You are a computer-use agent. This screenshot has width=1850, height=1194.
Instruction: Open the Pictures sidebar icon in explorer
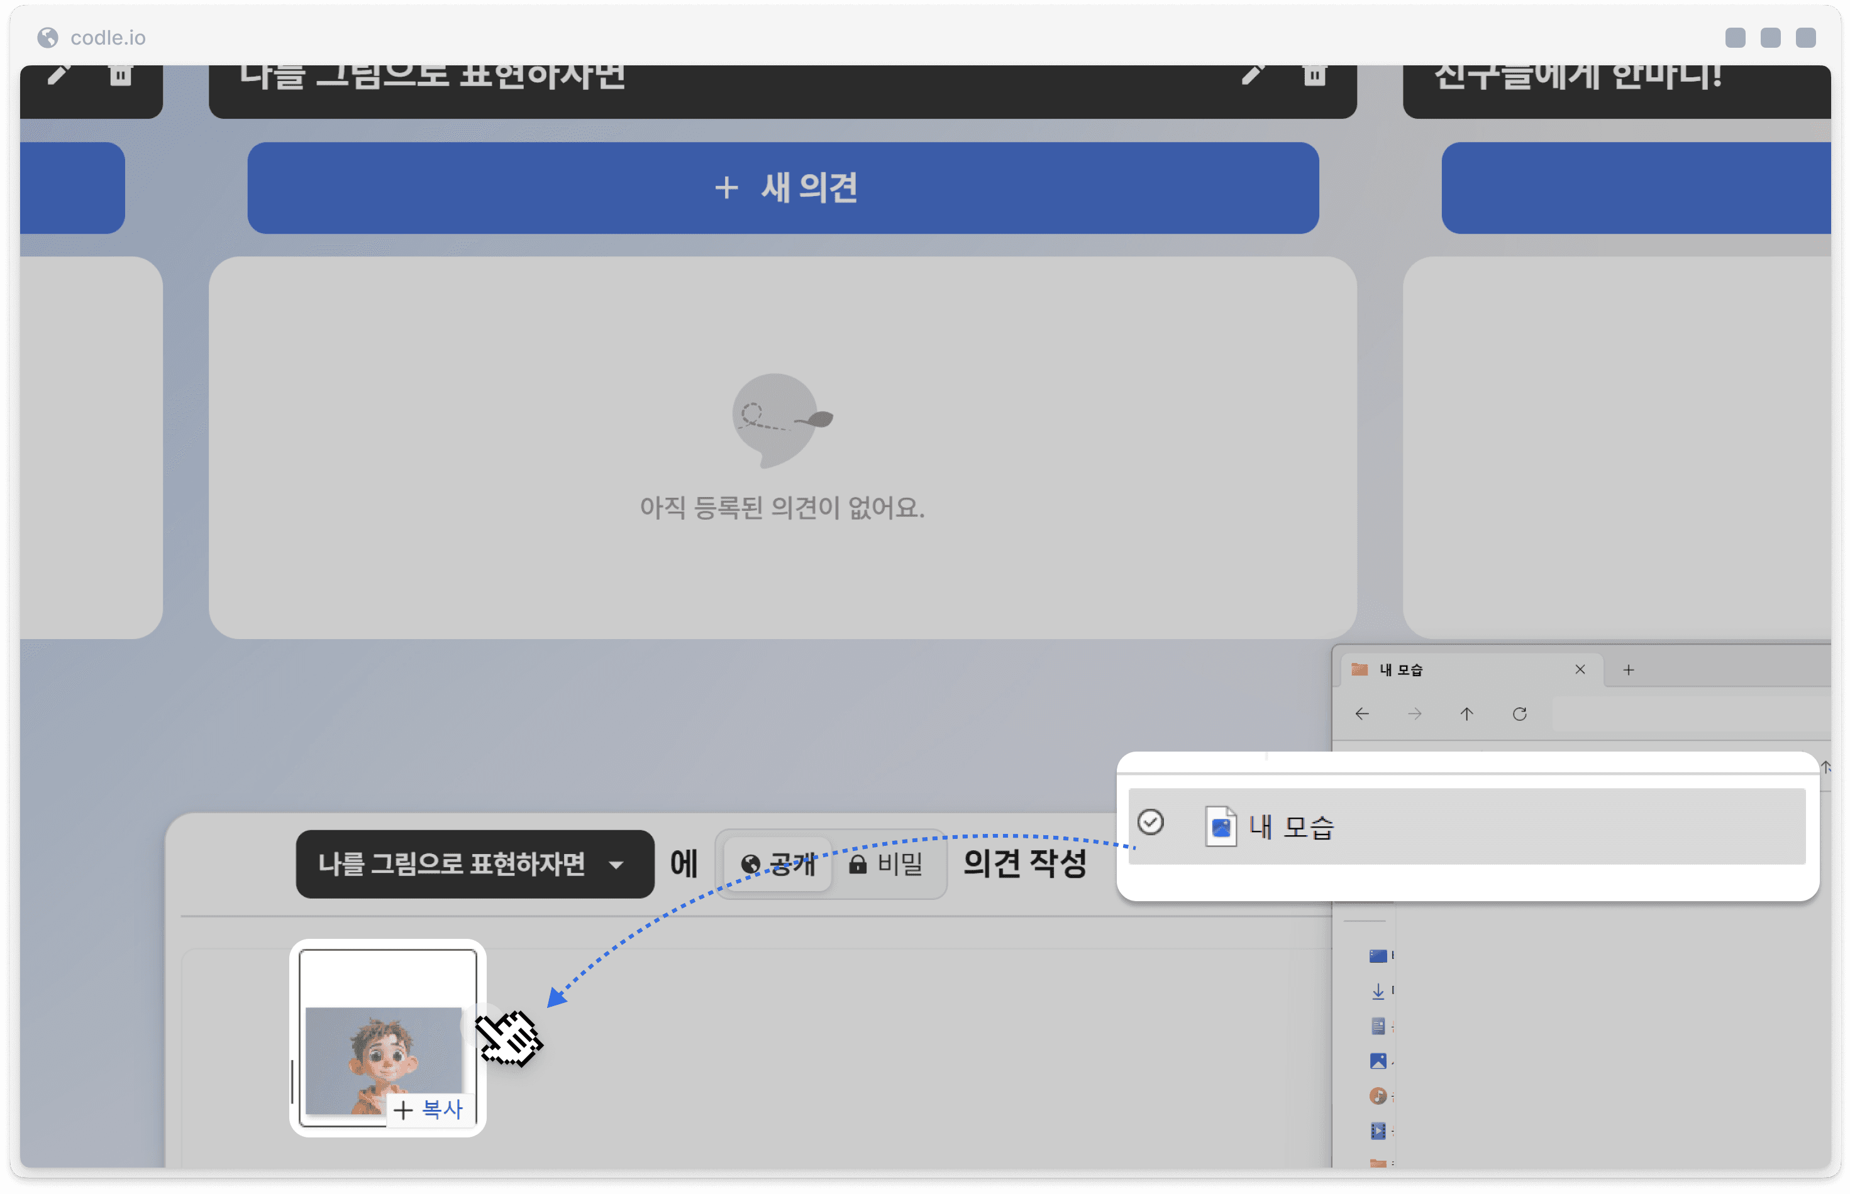point(1378,1061)
